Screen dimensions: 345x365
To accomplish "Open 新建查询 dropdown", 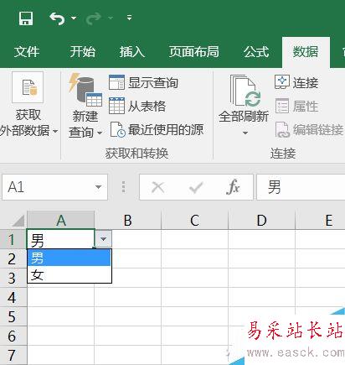I will (x=85, y=106).
